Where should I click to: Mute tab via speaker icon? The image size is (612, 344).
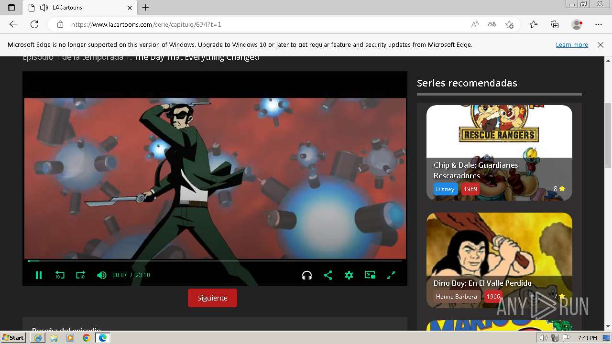pos(44,8)
